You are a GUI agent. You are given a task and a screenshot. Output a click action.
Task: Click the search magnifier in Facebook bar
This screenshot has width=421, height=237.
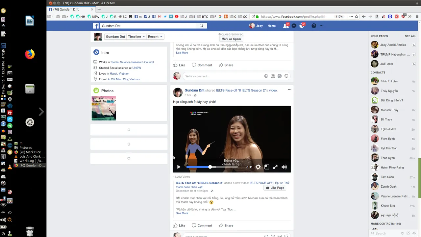pyautogui.click(x=202, y=26)
